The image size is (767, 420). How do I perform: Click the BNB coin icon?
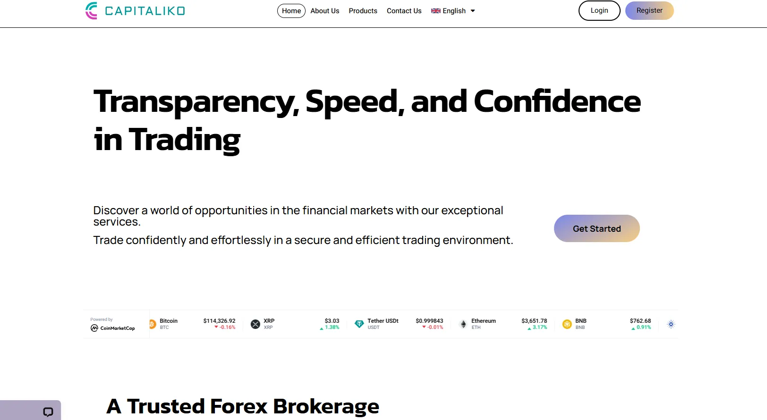[567, 324]
